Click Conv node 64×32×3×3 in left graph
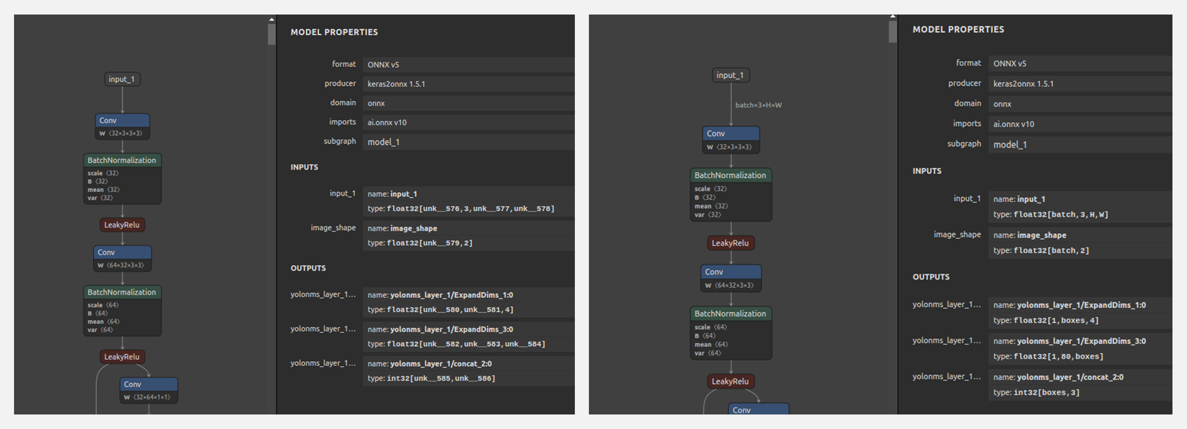 122,259
